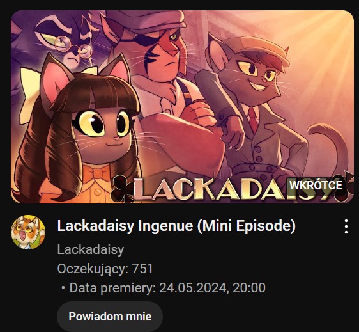Visit the Lackadaisy channel name link
The image size is (359, 332).
pyautogui.click(x=91, y=249)
